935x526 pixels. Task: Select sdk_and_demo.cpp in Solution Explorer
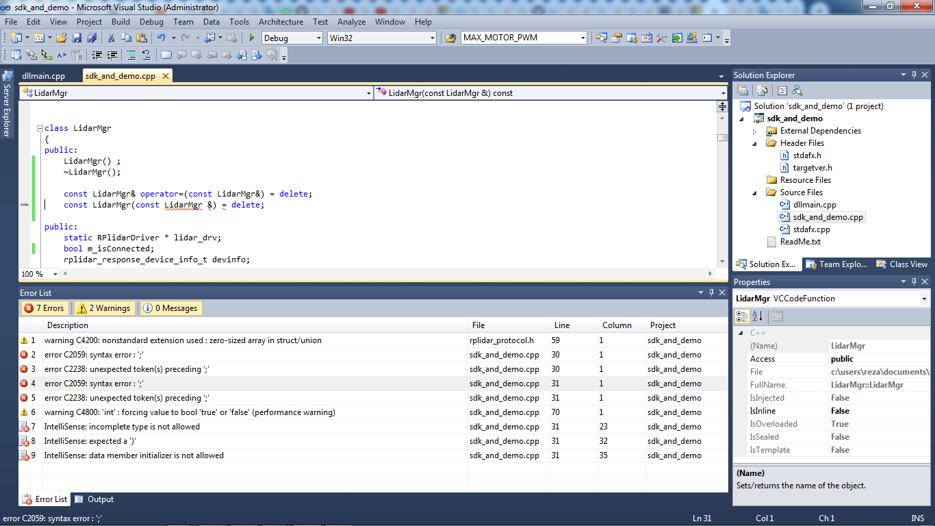(x=821, y=216)
